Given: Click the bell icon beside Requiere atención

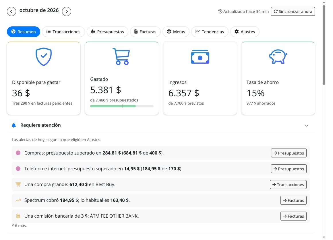Looking at the screenshot, I should click(x=14, y=125).
